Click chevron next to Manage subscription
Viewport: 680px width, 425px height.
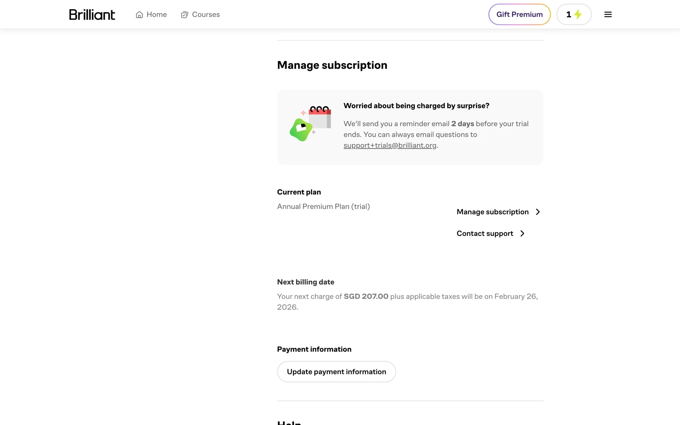538,212
